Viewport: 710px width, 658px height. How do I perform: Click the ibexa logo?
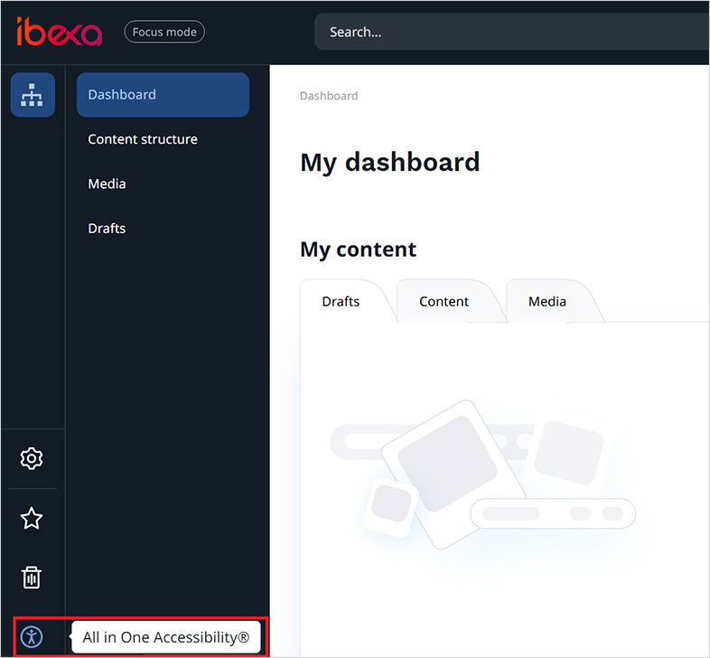click(59, 32)
